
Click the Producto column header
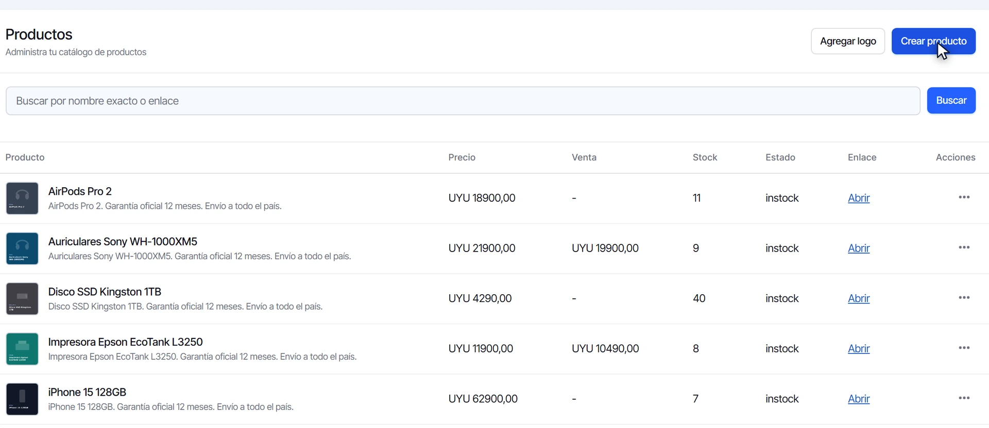[25, 157]
